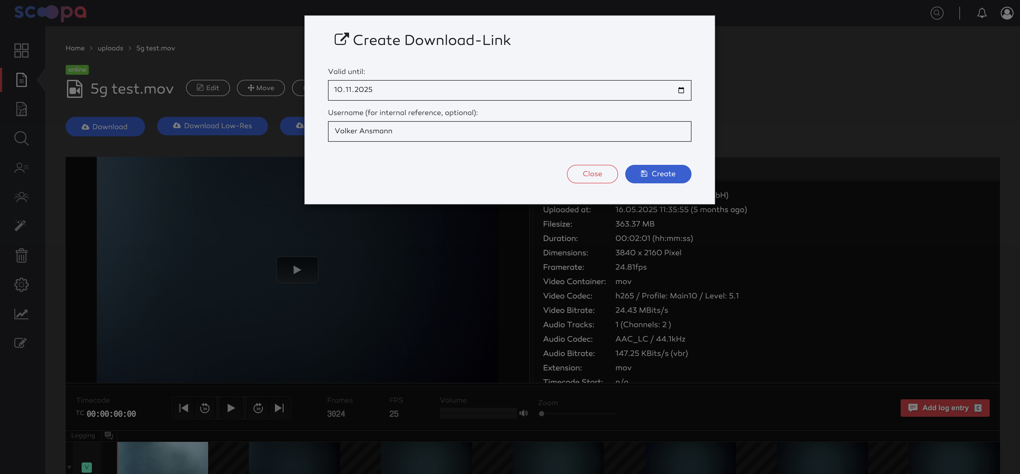Click the Username input field
The height and width of the screenshot is (474, 1020).
coord(509,131)
